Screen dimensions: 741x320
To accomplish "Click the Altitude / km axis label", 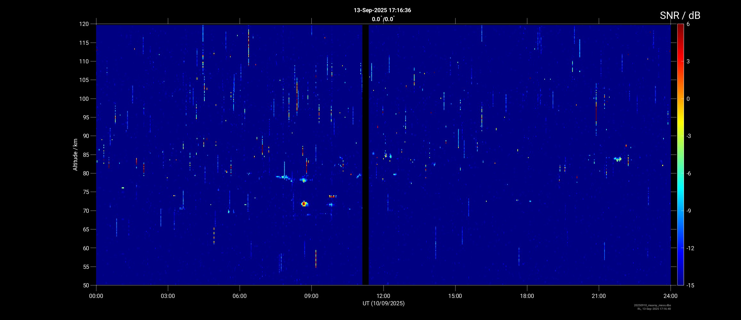I will [x=75, y=155].
